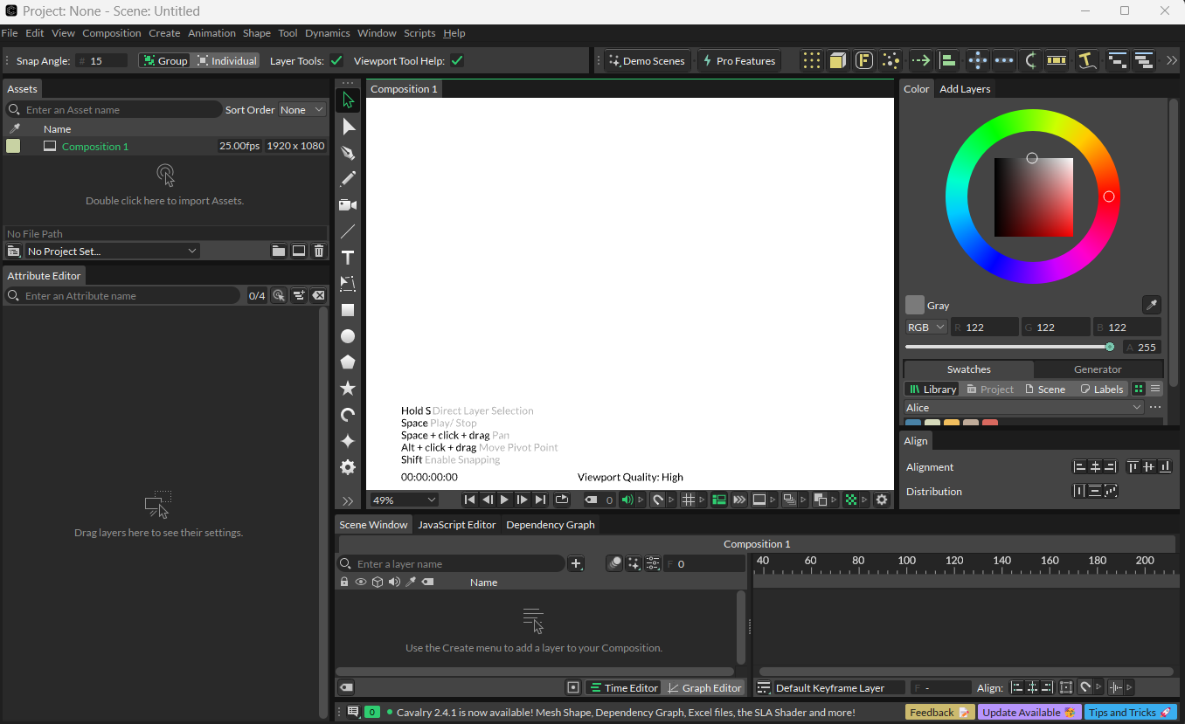1185x724 pixels.
Task: Select the Camera tool
Action: (348, 205)
